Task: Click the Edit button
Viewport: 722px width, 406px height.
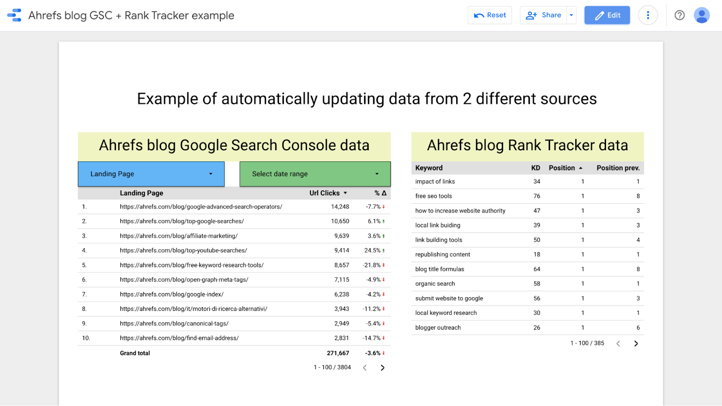Action: click(606, 15)
